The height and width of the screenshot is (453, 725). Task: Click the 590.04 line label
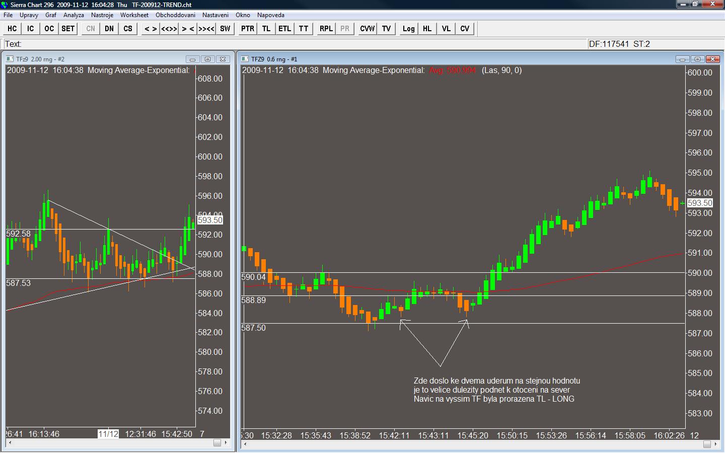coord(254,277)
